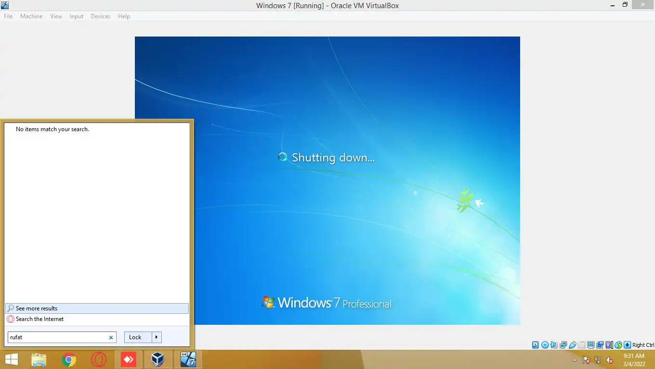
Task: Show hidden tray icons arrow
Action: tap(575, 360)
